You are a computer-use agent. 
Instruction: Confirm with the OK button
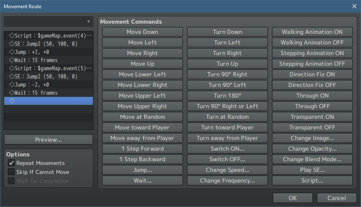(293, 198)
